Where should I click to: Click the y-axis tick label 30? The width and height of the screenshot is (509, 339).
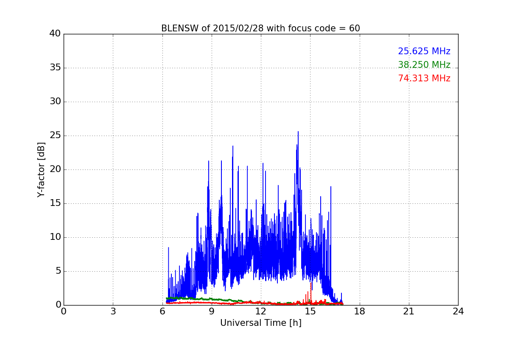55,102
